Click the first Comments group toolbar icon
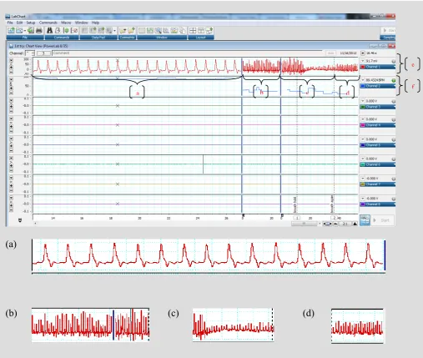Image resolution: width=423 pixels, height=358 pixels. click(123, 31)
